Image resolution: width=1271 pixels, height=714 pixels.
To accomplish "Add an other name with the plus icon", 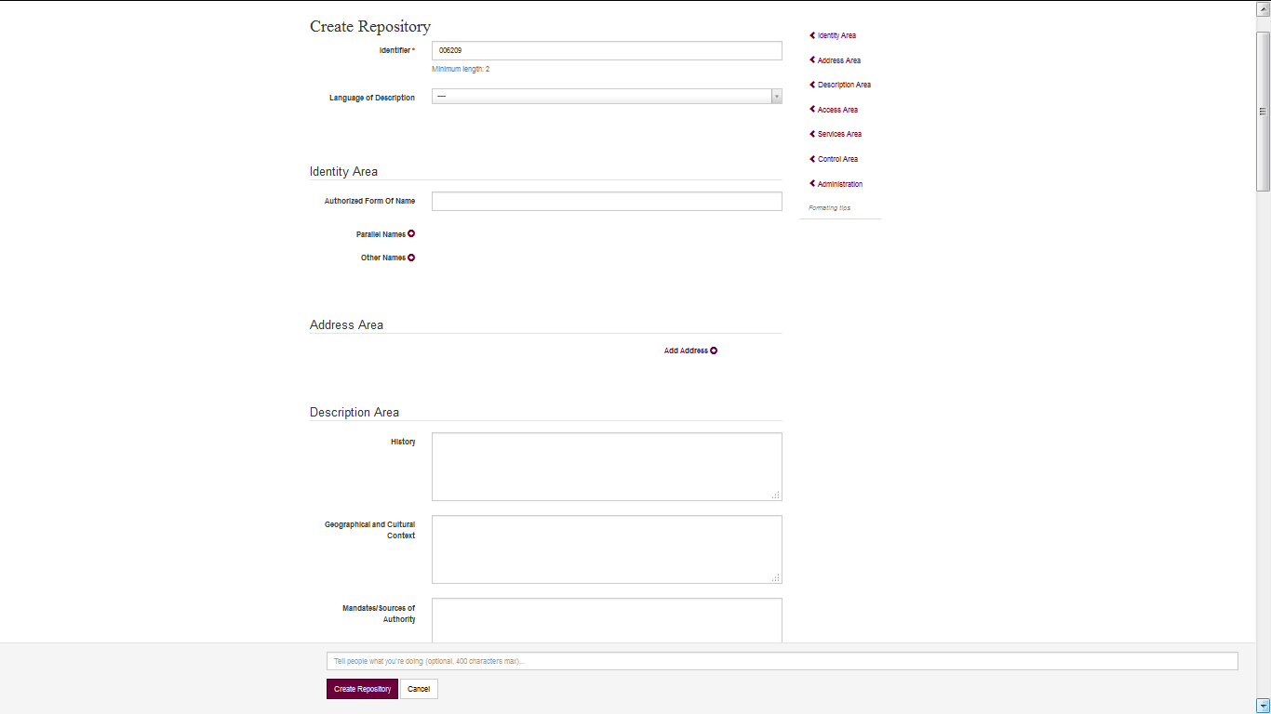I will pos(413,258).
